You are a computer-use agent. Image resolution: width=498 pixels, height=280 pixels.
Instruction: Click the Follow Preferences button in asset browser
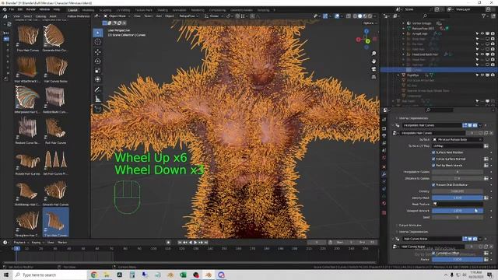(x=78, y=16)
